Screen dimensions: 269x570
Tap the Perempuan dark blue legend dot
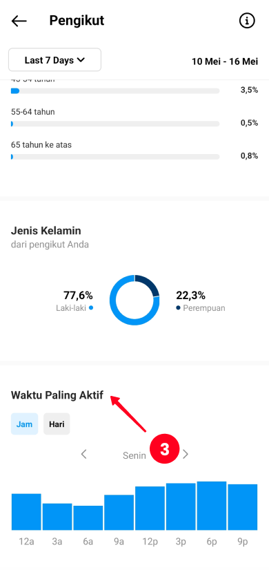point(178,307)
